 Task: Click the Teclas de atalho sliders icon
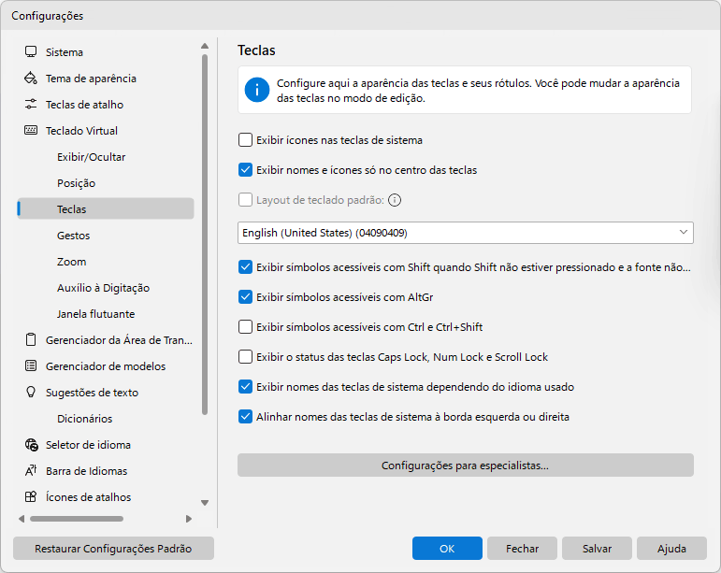[x=31, y=105]
